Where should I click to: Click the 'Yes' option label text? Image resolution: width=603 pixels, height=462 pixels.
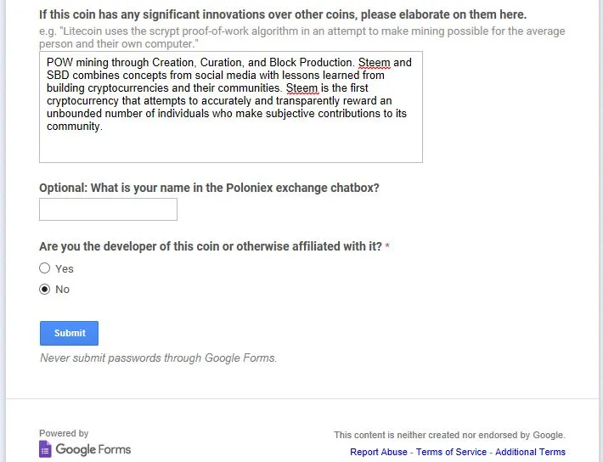pyautogui.click(x=65, y=269)
